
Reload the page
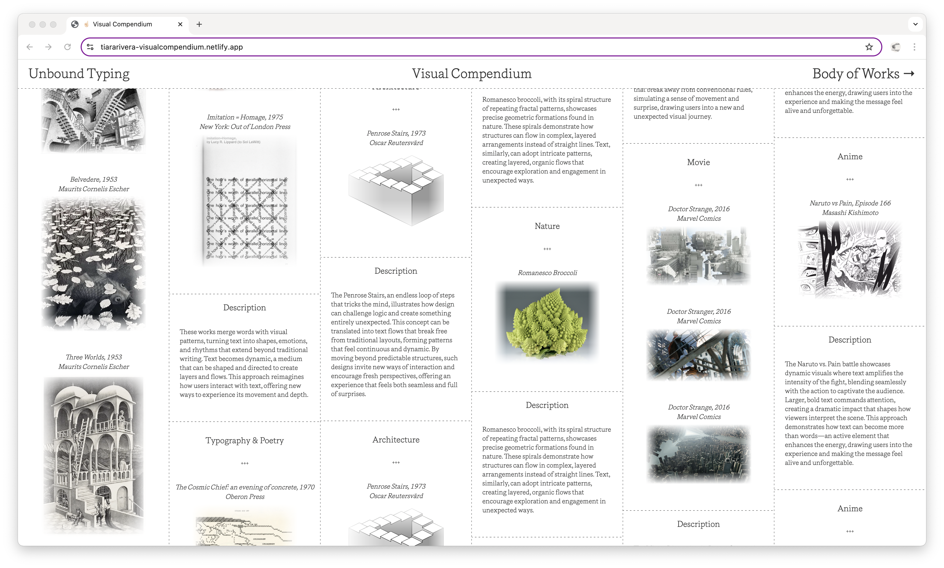pyautogui.click(x=67, y=47)
